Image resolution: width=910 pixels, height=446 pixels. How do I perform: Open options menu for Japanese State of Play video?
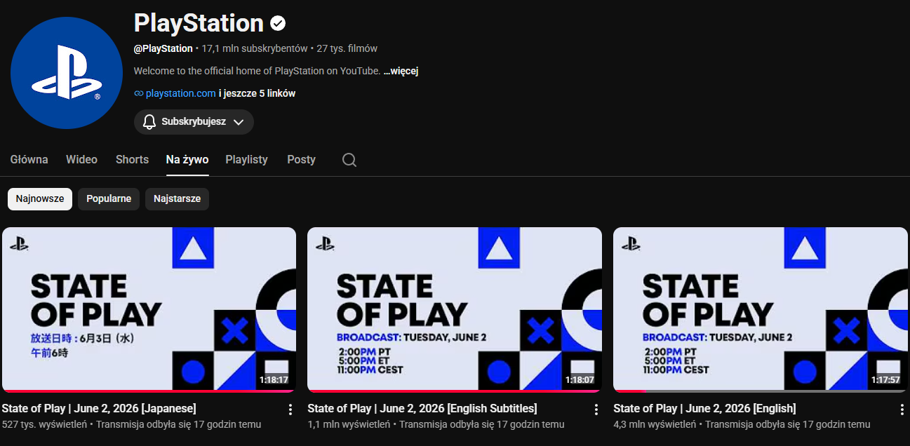point(290,409)
